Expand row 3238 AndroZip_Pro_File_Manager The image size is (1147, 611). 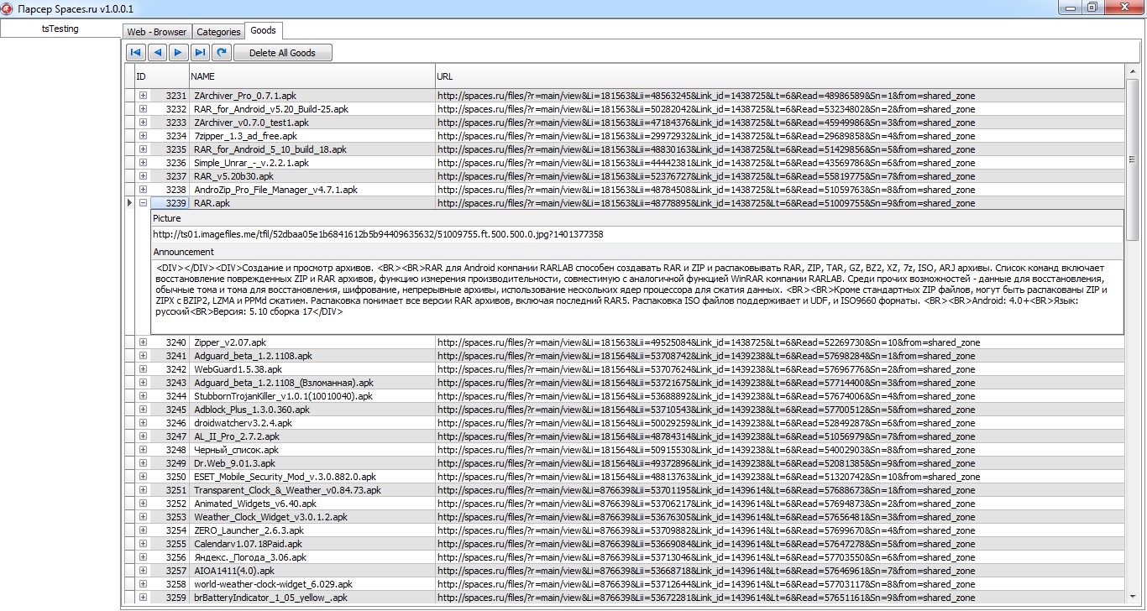pyautogui.click(x=143, y=190)
